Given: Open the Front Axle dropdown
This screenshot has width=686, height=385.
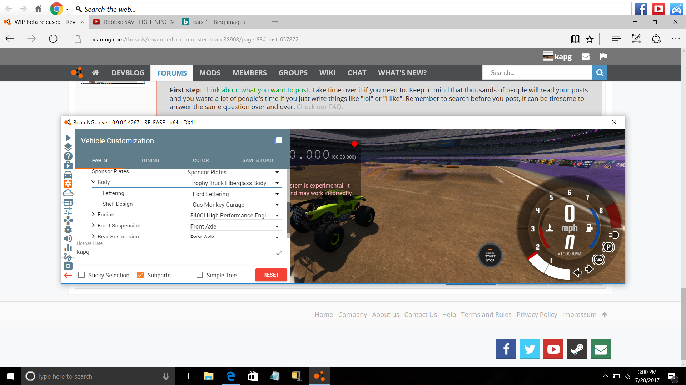Looking at the screenshot, I should coord(235,226).
